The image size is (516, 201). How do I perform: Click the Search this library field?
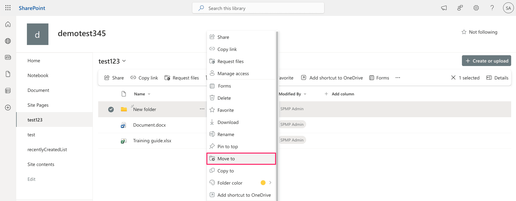258,8
